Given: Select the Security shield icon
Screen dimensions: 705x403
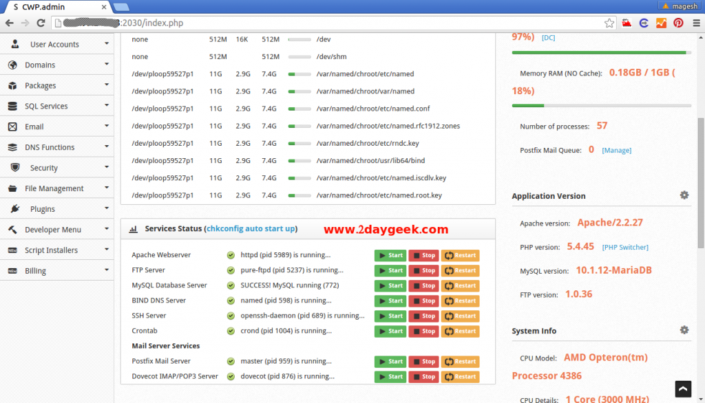Looking at the screenshot, I should click(14, 167).
